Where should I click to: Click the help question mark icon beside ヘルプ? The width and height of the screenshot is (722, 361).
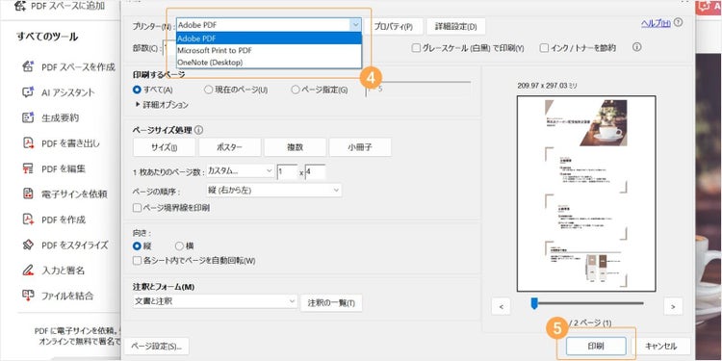679,22
